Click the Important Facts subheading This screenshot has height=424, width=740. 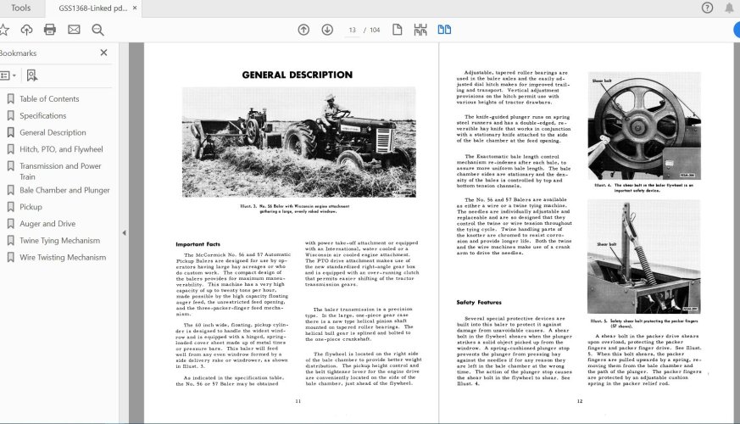click(x=198, y=244)
